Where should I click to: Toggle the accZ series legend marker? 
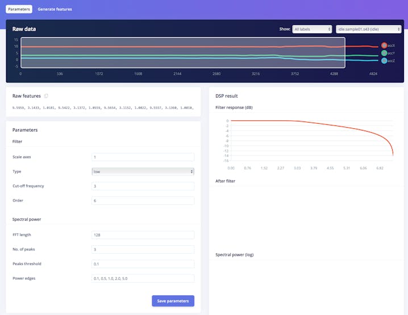(x=384, y=61)
